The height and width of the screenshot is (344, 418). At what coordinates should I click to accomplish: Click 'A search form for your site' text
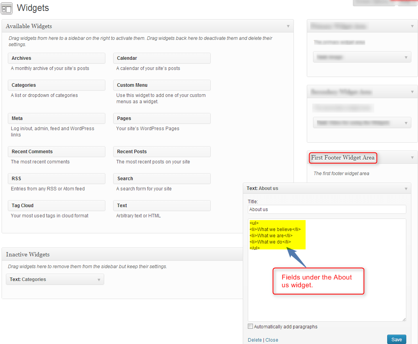click(144, 189)
